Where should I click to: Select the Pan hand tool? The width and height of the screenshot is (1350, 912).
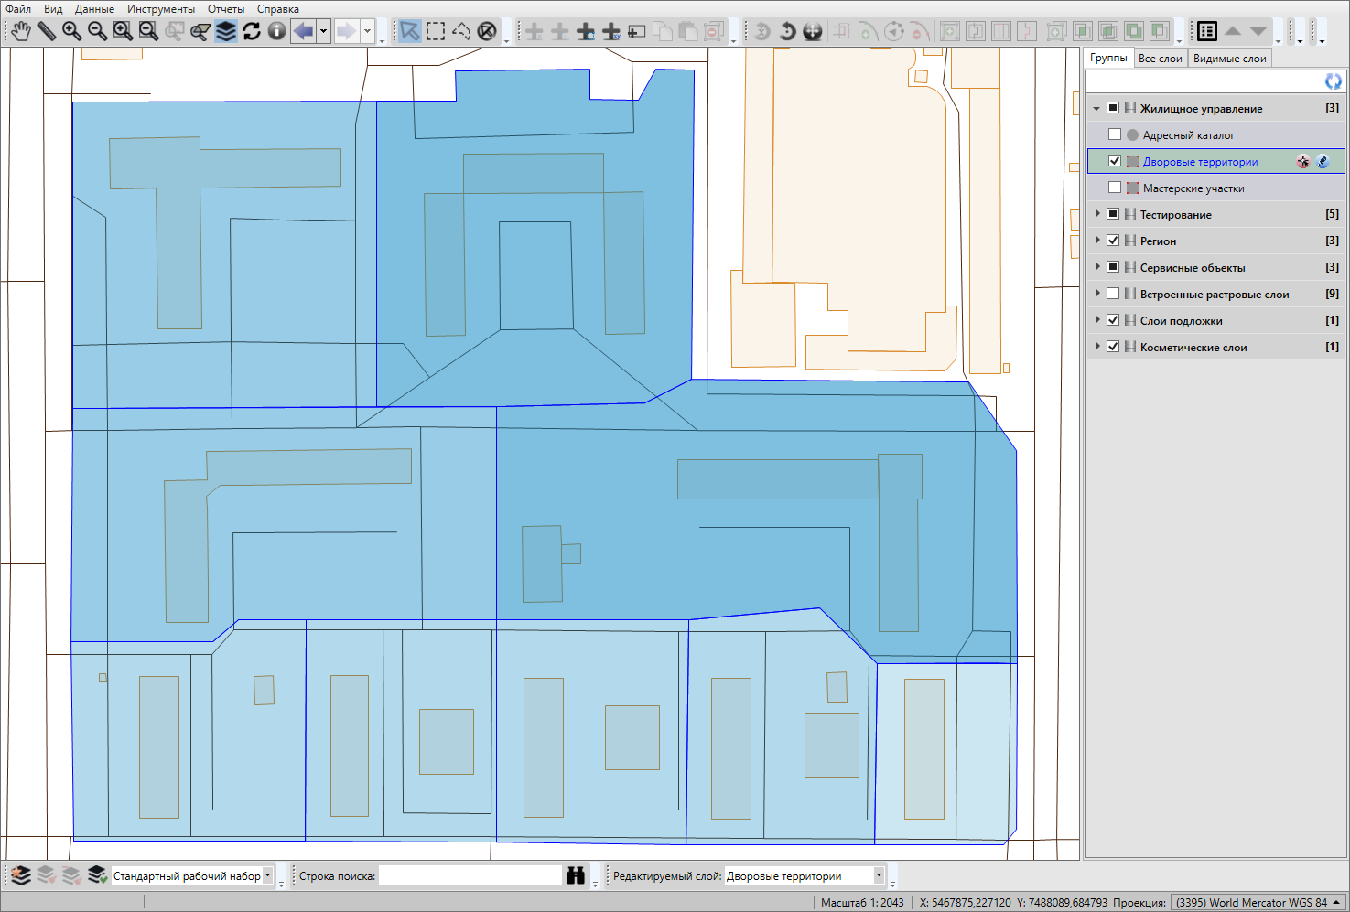[x=20, y=31]
